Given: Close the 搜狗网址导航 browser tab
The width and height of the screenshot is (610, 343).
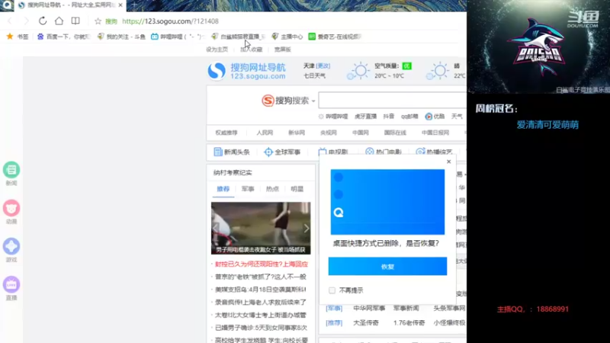Looking at the screenshot, I should tap(120, 5).
